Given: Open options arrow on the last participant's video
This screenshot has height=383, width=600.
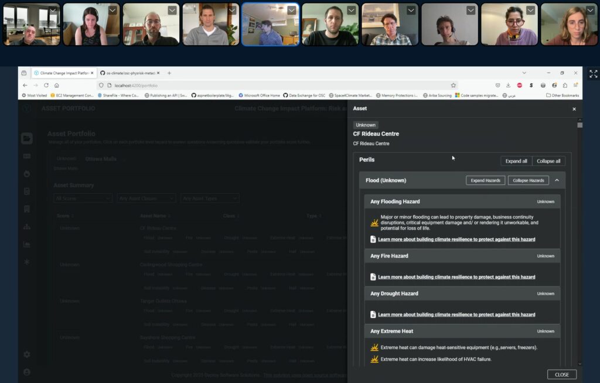Looking at the screenshot, I should 590,11.
